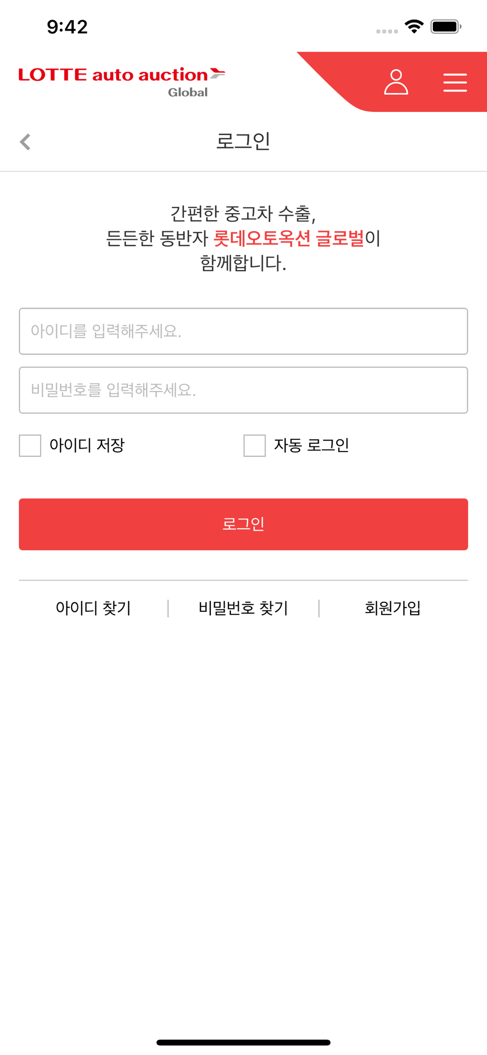The image size is (487, 1055).
Task: Tap the 자동 로그인 label
Action: [x=311, y=445]
